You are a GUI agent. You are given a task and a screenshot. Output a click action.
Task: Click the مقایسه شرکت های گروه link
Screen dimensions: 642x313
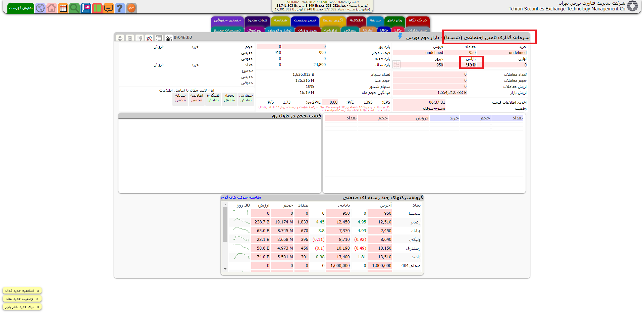241,197
